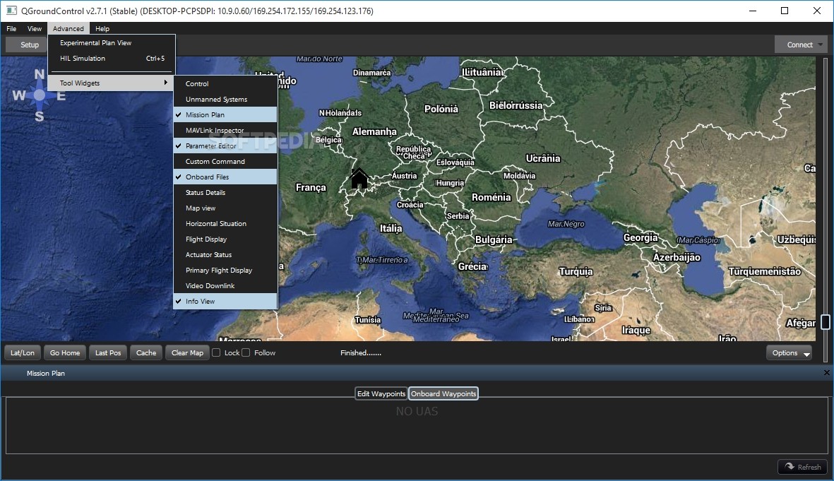Toggle Onboard Files widget off

pos(225,177)
